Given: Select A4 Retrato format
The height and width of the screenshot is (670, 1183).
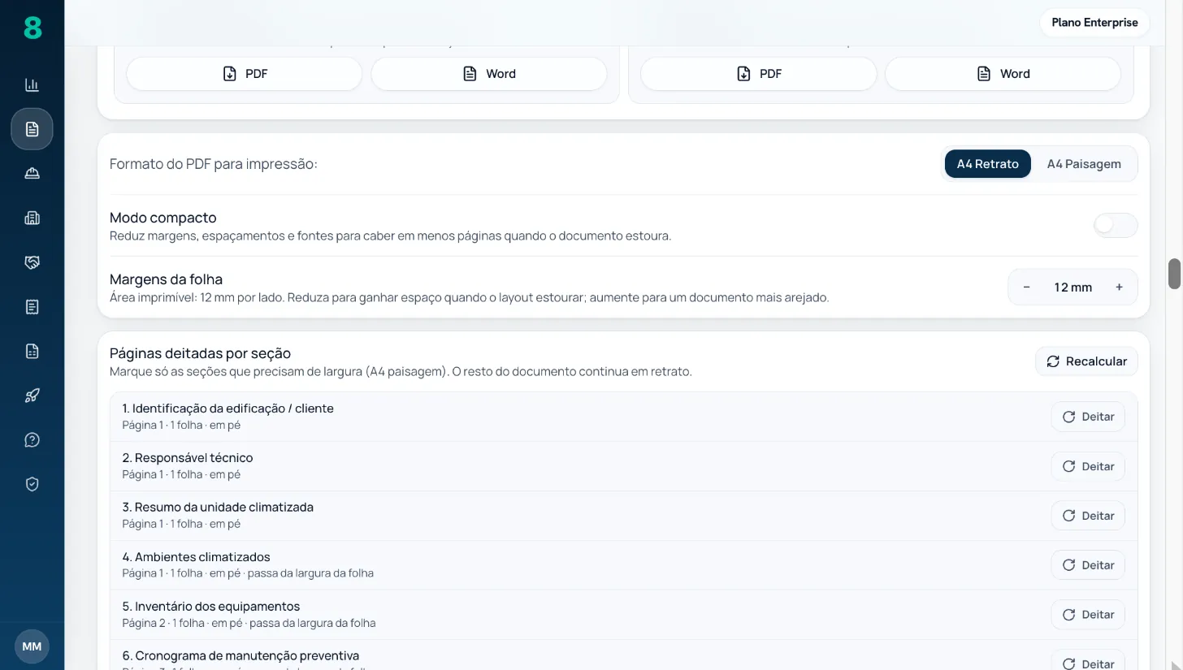Looking at the screenshot, I should pyautogui.click(x=987, y=164).
